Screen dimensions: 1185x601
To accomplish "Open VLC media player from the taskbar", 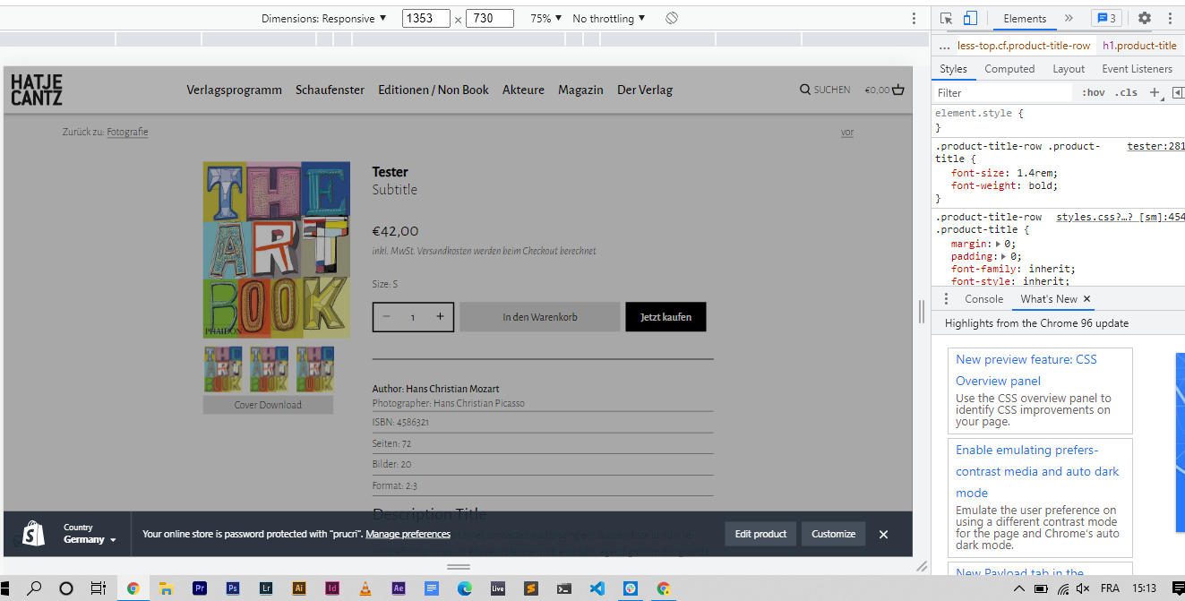I will tap(365, 588).
